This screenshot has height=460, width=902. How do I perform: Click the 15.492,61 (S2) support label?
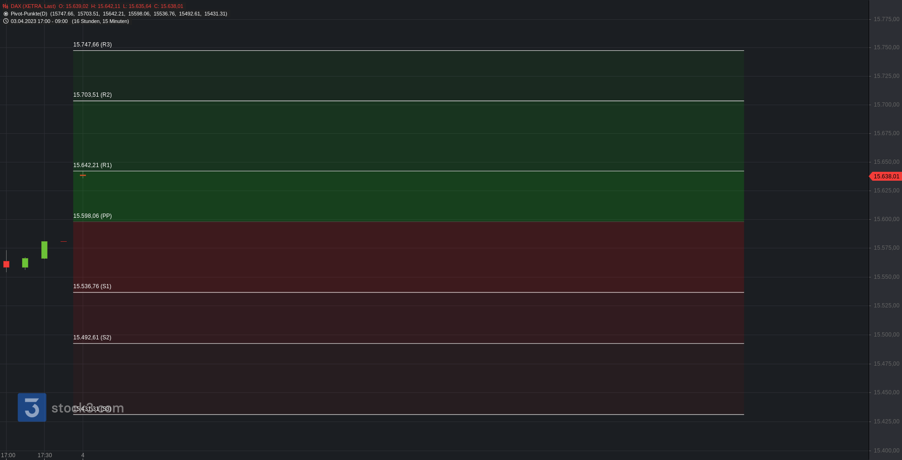(92, 337)
